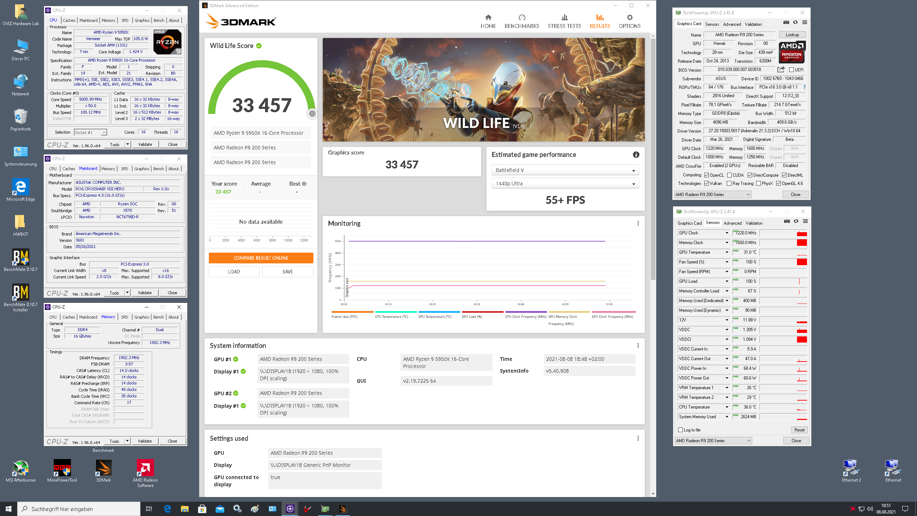This screenshot has height=516, width=917.
Task: Click the Reset button in GPU-Z Sensors
Action: tap(799, 430)
